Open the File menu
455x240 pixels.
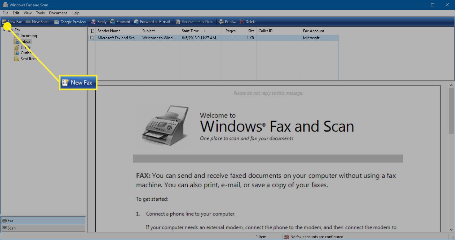click(5, 13)
